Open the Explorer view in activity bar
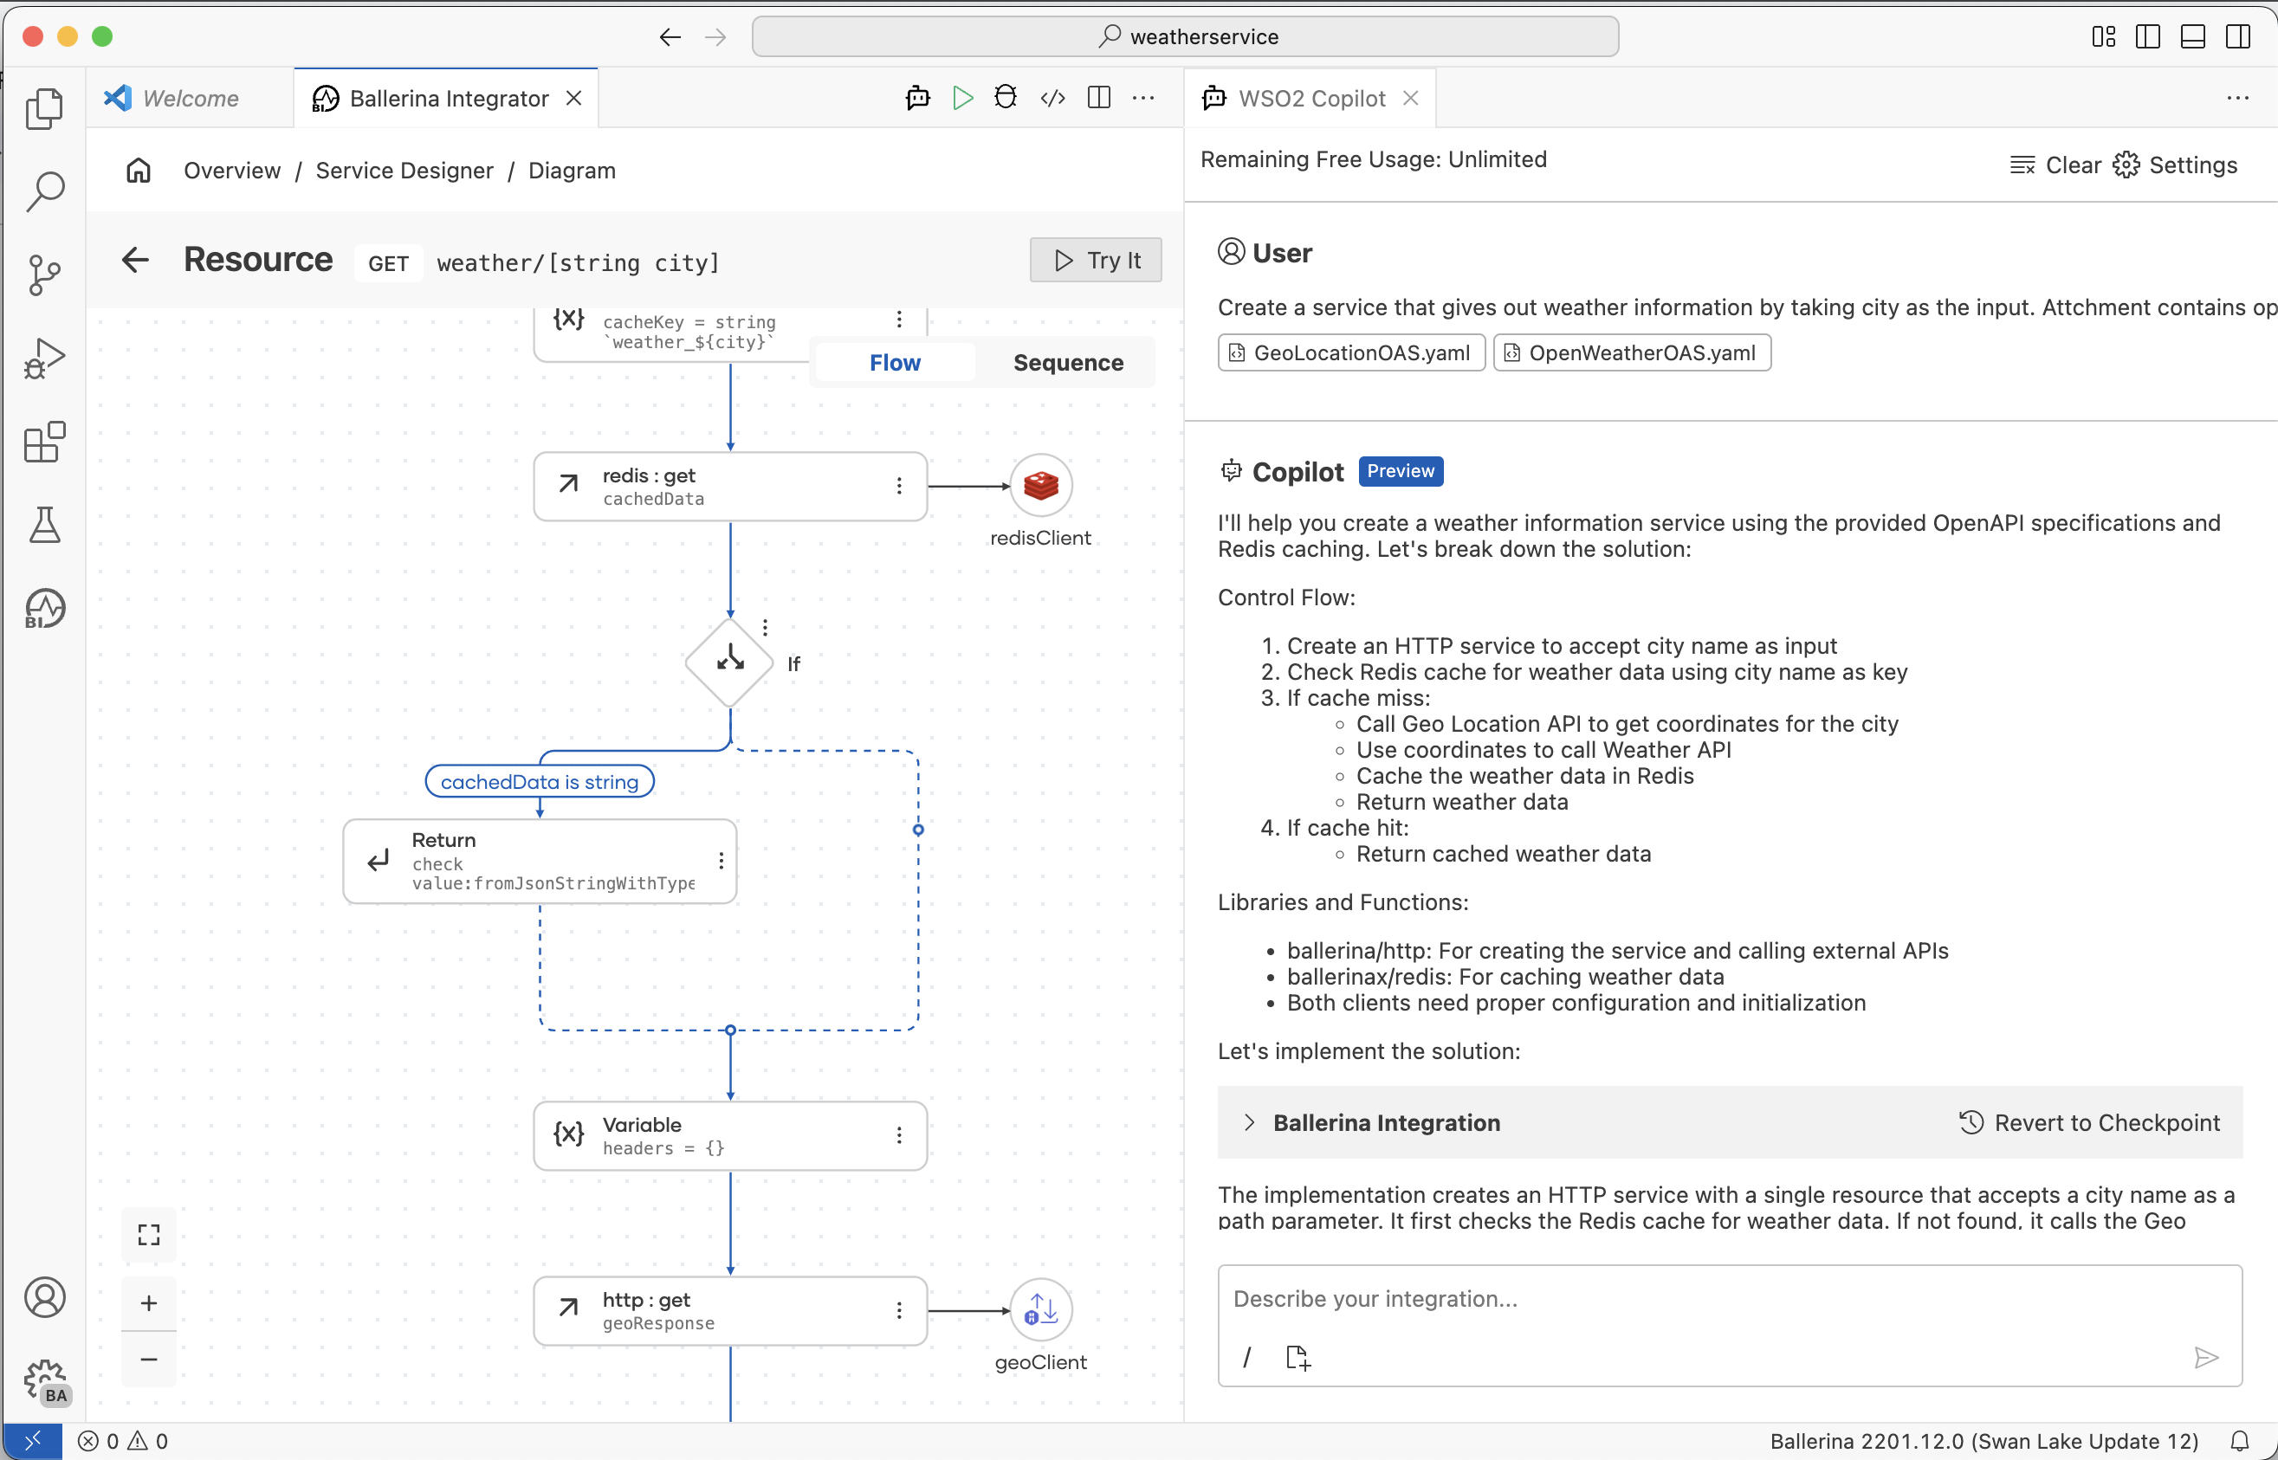Image resolution: width=2278 pixels, height=1460 pixels. tap(44, 108)
